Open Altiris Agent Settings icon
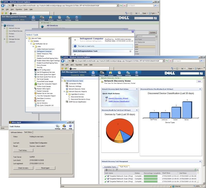Viewport: 206px width, 188px height. [57, 127]
